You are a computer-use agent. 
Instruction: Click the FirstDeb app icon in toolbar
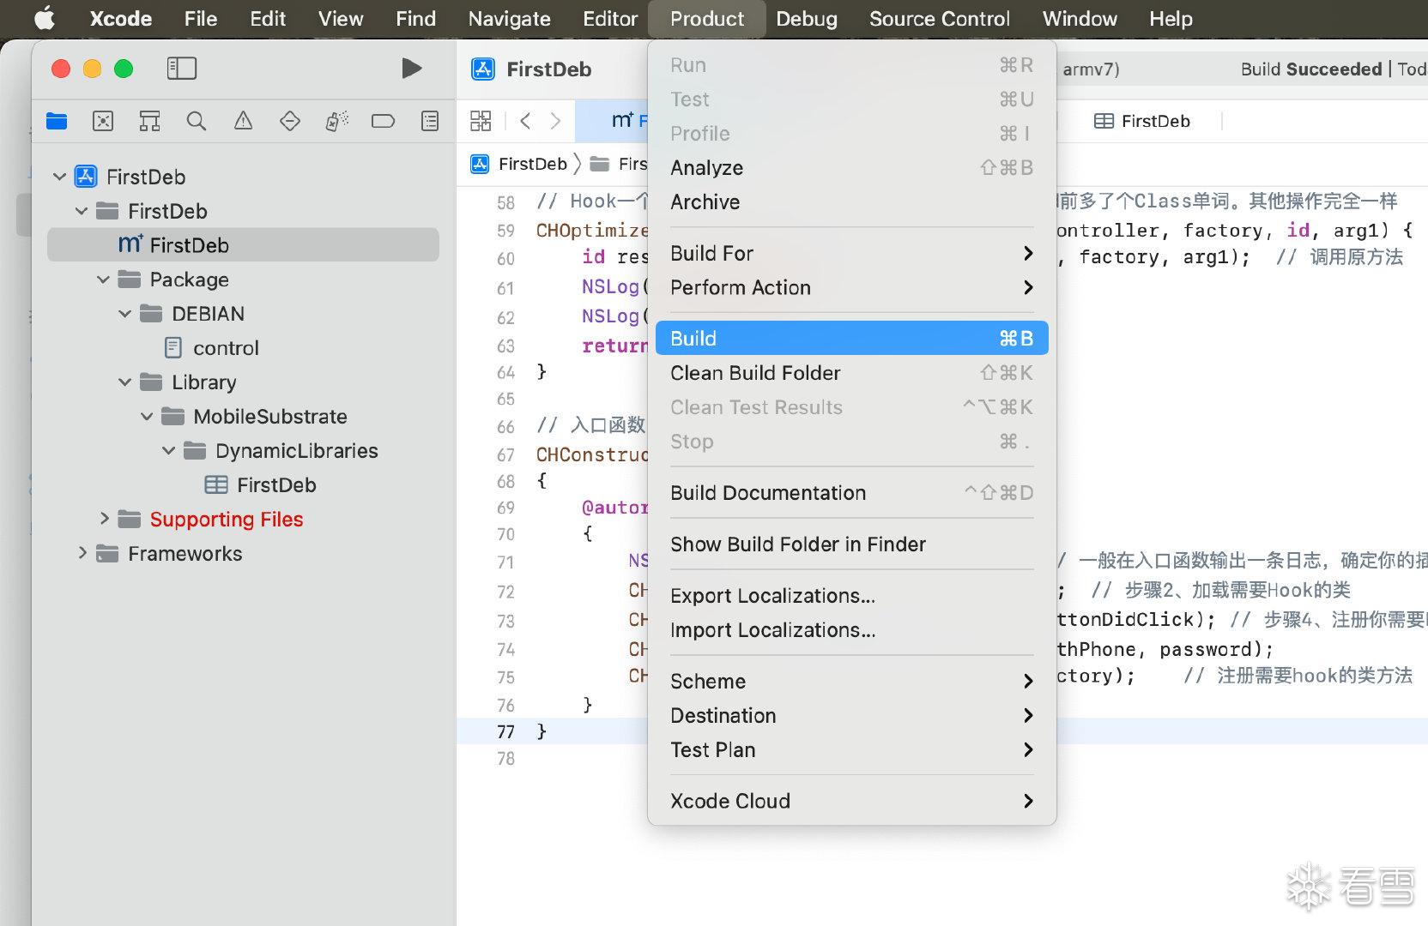[x=483, y=69]
